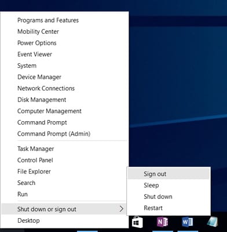Expand the Shut down or sign out arrow
The height and width of the screenshot is (232, 227).
tap(121, 209)
